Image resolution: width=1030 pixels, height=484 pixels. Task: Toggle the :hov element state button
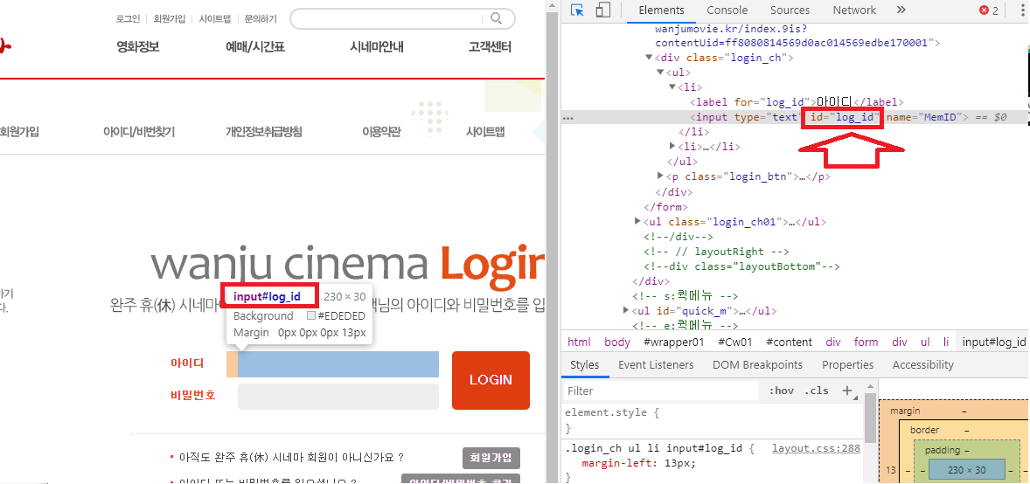(781, 391)
